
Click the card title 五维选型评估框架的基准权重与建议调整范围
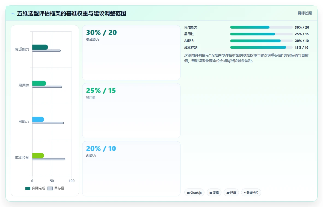click(72, 14)
